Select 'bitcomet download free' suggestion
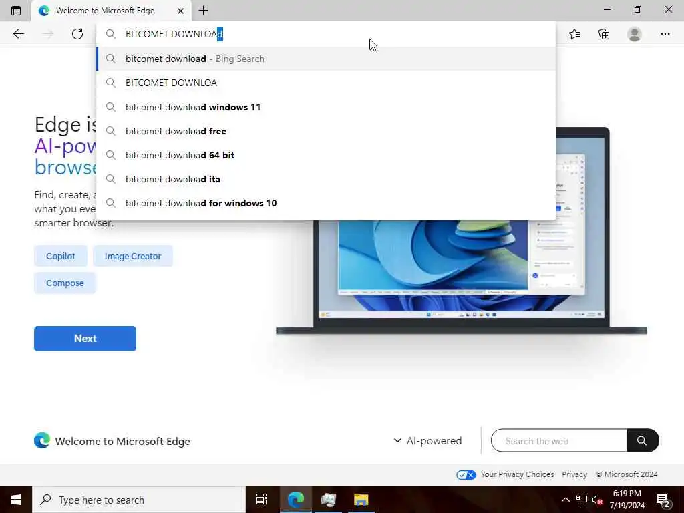 [326, 131]
